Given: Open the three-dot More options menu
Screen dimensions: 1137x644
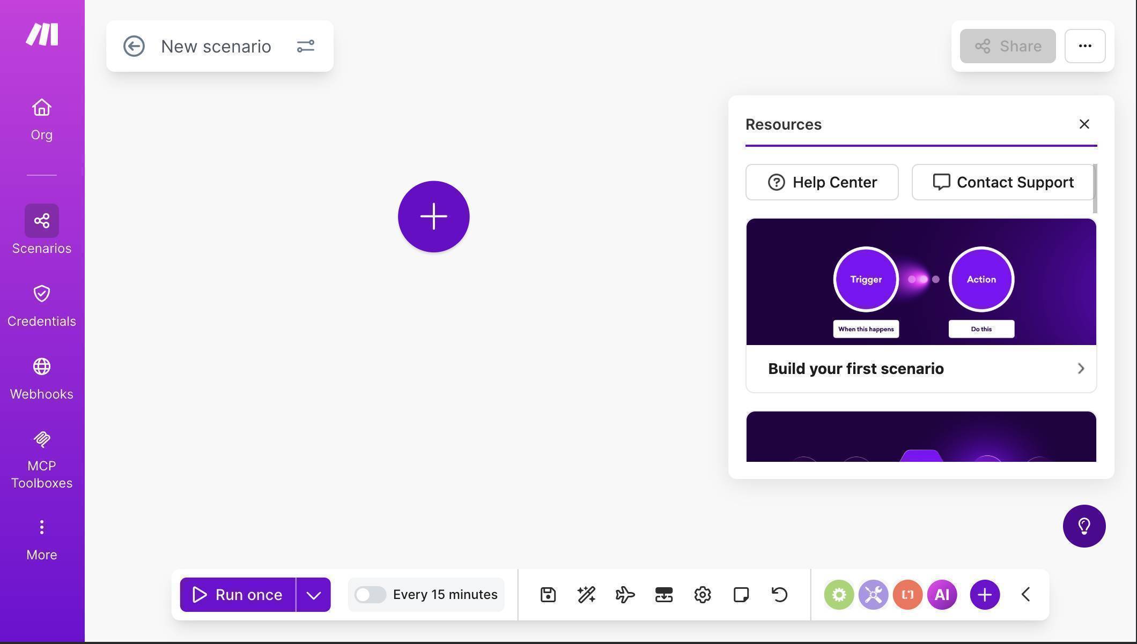Looking at the screenshot, I should click(1085, 46).
